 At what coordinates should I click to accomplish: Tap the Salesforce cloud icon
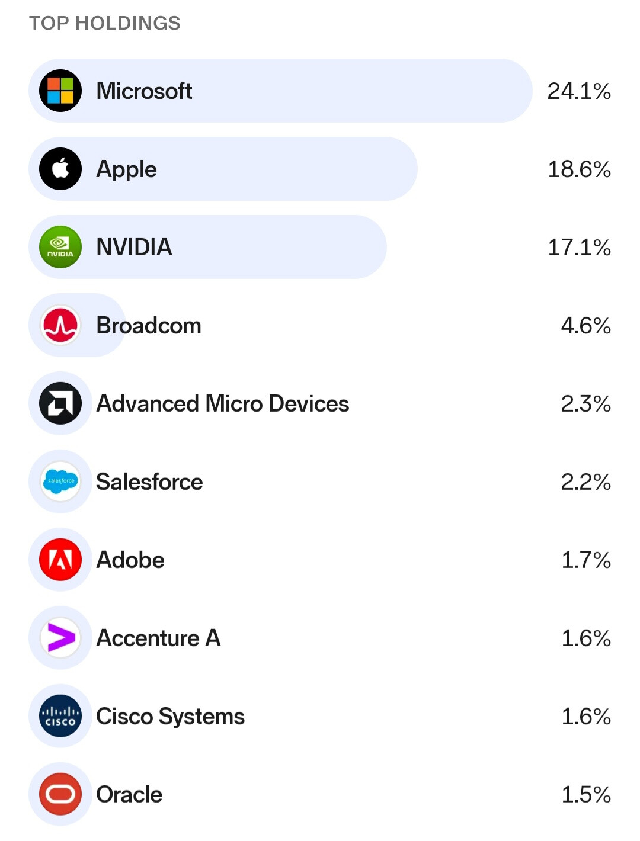tap(60, 482)
